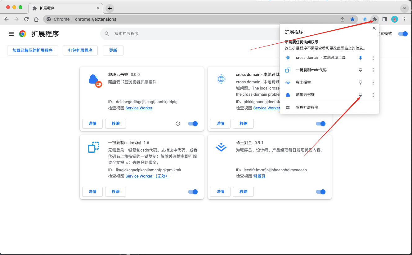Expand the tab search chevron
Viewport: 412px width, 255px height.
click(404, 8)
